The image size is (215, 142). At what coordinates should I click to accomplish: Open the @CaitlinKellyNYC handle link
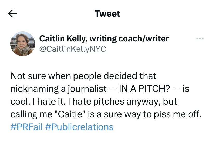[72, 49]
